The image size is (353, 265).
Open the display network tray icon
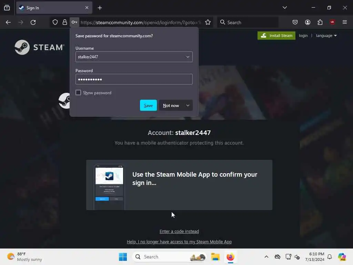pyautogui.click(x=288, y=257)
